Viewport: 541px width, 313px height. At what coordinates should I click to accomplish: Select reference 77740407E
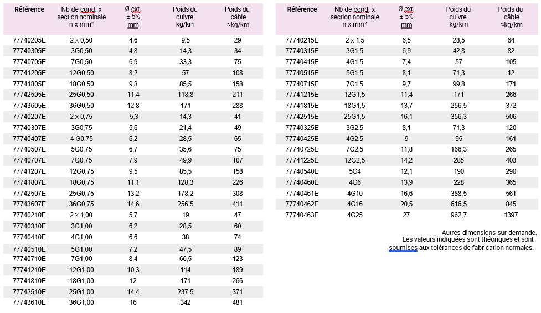pyautogui.click(x=29, y=138)
